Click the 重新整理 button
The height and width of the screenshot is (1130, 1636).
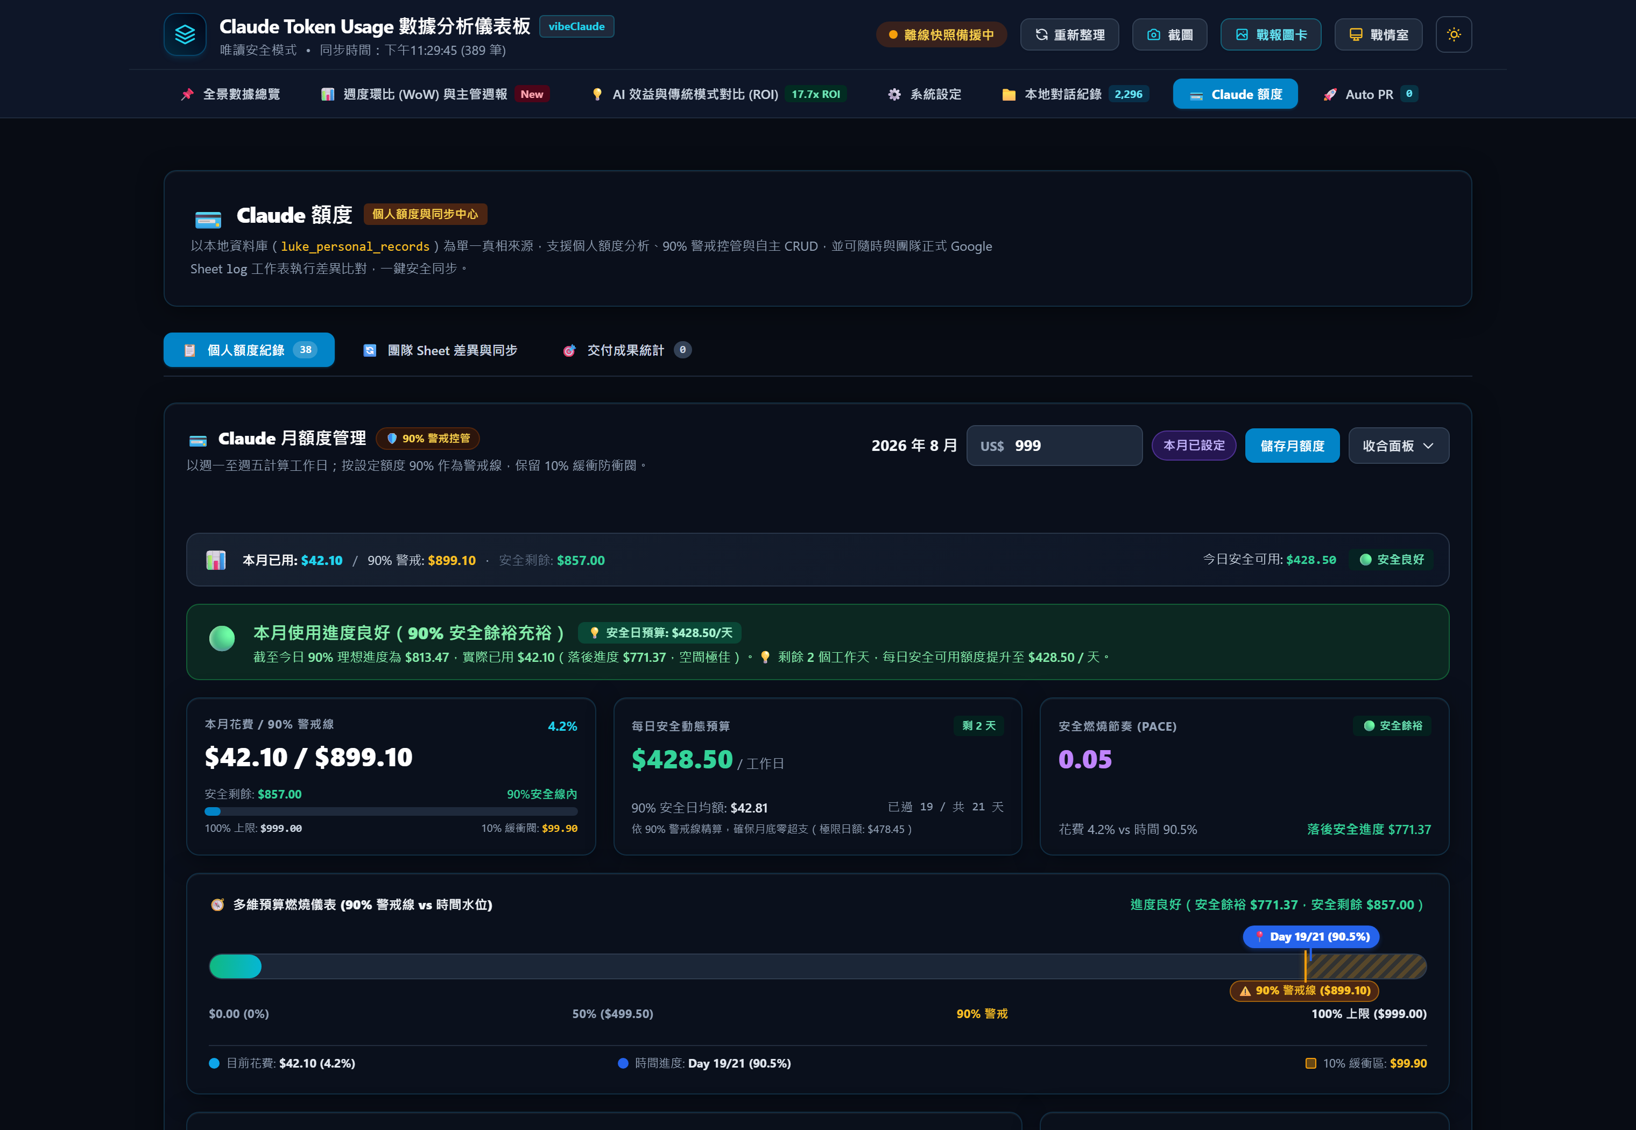point(1070,34)
